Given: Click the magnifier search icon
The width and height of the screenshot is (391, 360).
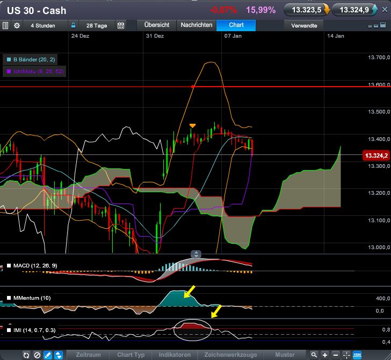Looking at the screenshot, I should tap(314, 355).
